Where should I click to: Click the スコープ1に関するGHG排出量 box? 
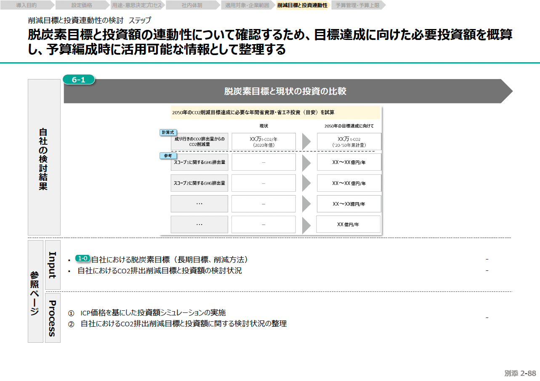click(200, 162)
